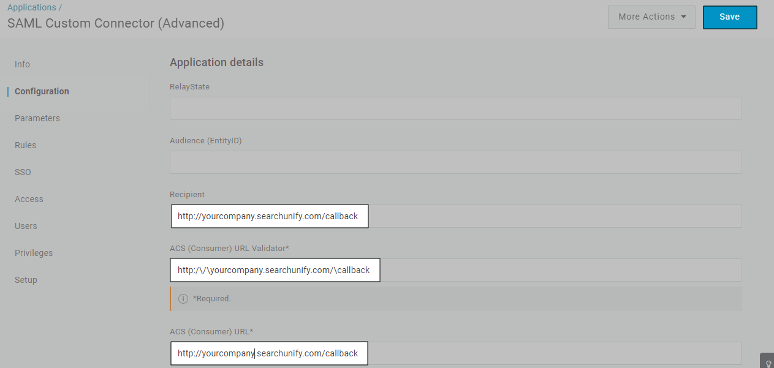The image size is (774, 368).
Task: Select the Configuration sidebar tab
Action: 42,91
